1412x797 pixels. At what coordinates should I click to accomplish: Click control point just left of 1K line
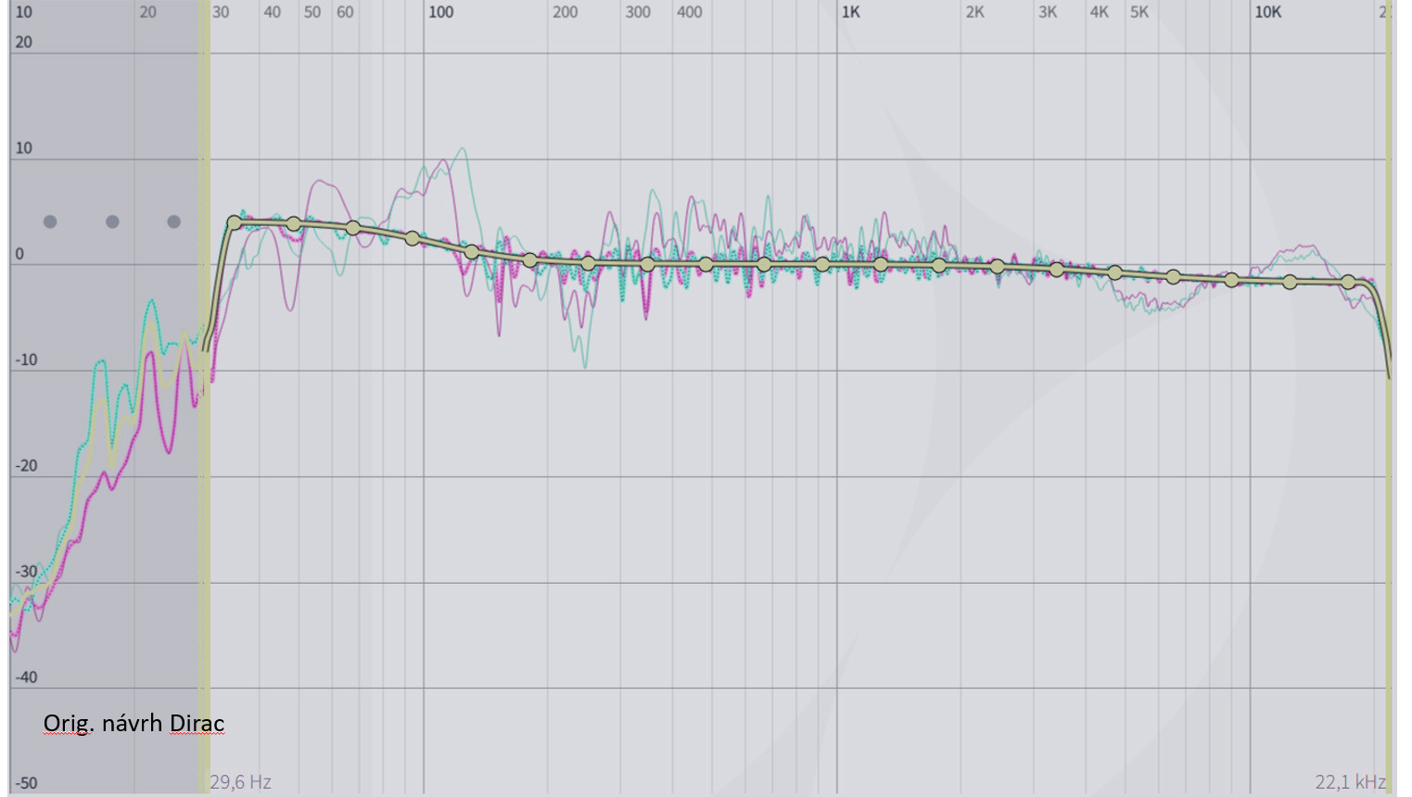click(822, 265)
